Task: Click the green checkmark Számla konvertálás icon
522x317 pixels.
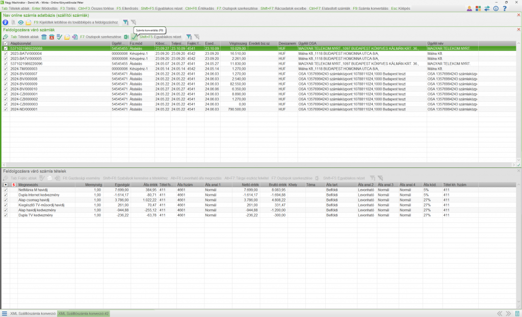Action: pos(134,37)
